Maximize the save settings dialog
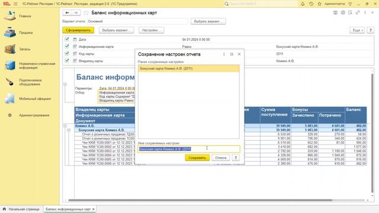This screenshot has height=213, width=379. [x=232, y=54]
